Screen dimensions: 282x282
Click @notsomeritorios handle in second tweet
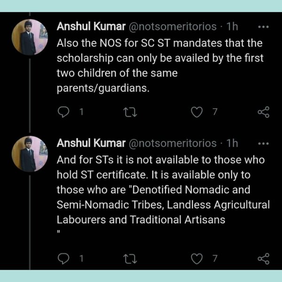click(172, 143)
